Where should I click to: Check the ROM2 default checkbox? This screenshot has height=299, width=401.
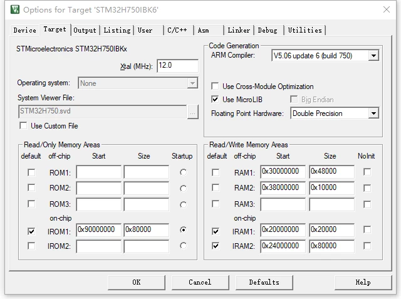coord(31,188)
